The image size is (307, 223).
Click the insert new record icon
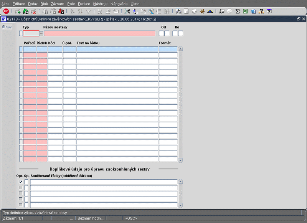pos(18,12)
